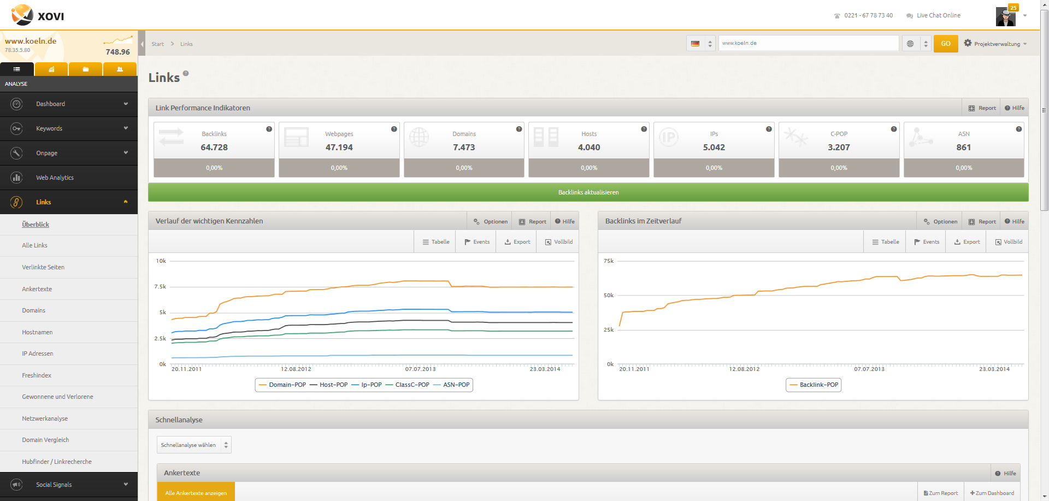Expand the Social Signals menu chevron
Screen dimensions: 1049x501
pos(126,485)
